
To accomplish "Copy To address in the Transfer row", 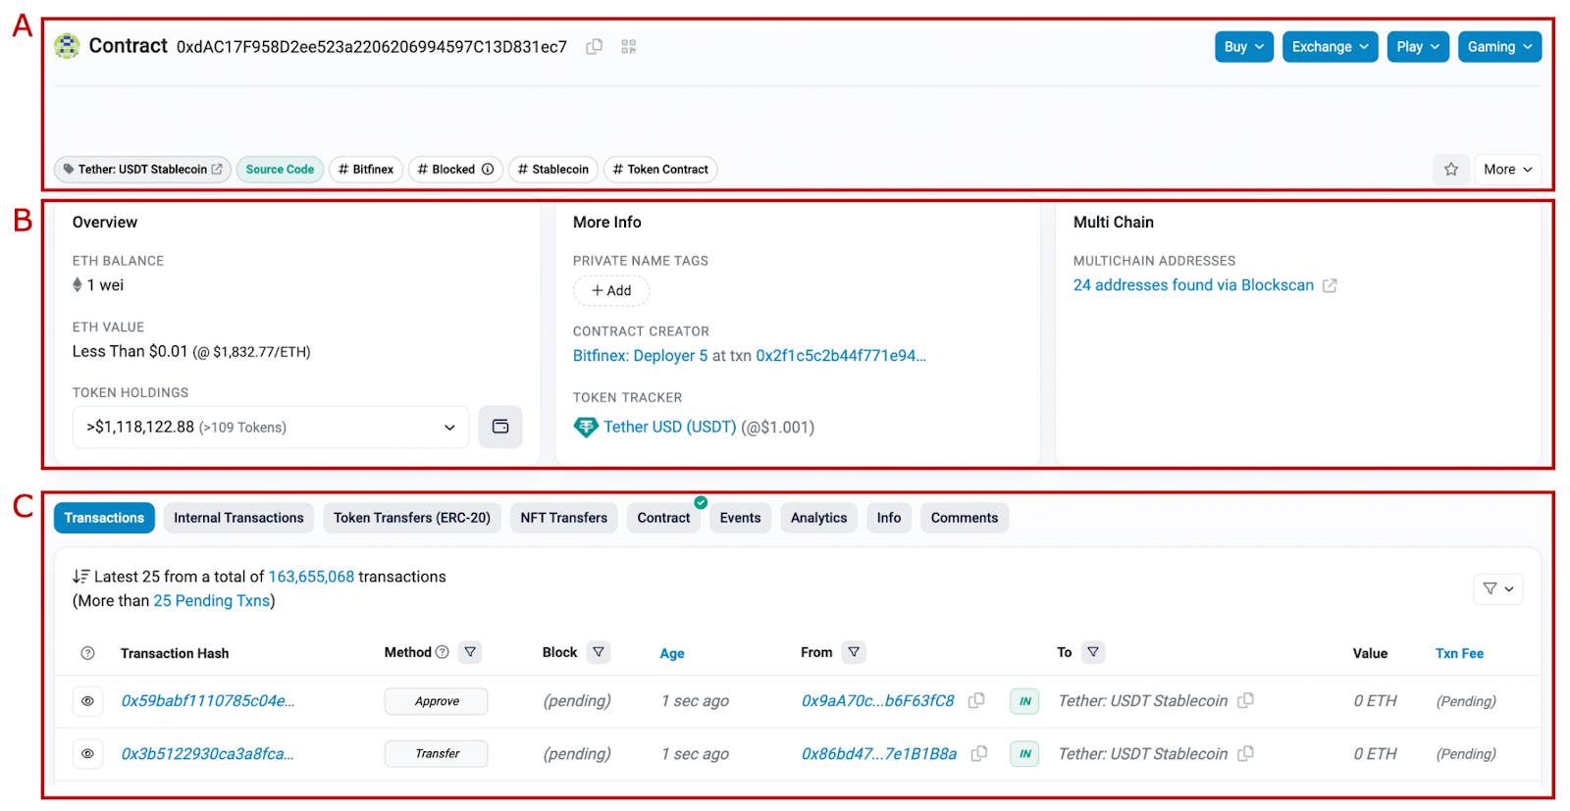I will pyautogui.click(x=1246, y=754).
